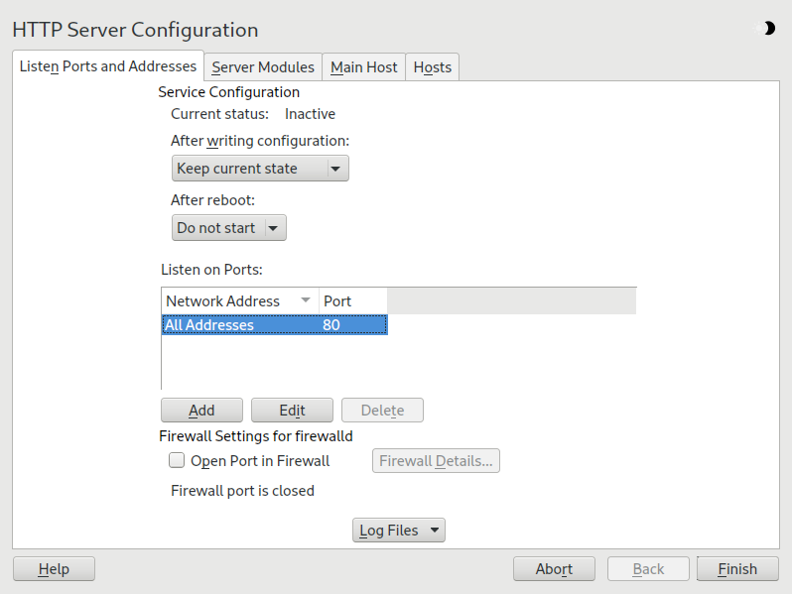792x594 pixels.
Task: Open the Main Host tab
Action: (x=363, y=67)
